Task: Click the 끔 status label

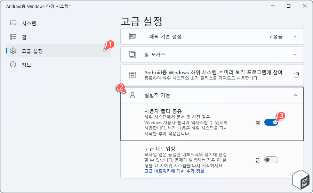Action: pos(258,160)
